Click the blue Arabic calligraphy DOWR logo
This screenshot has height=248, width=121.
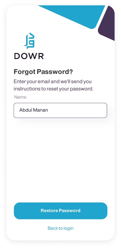tap(29, 41)
